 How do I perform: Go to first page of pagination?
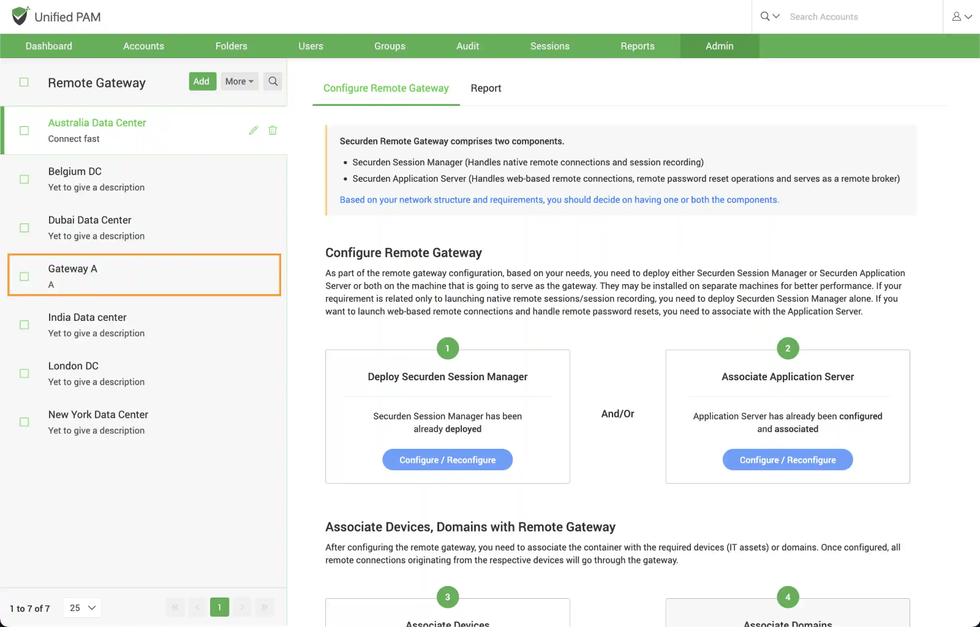tap(175, 607)
